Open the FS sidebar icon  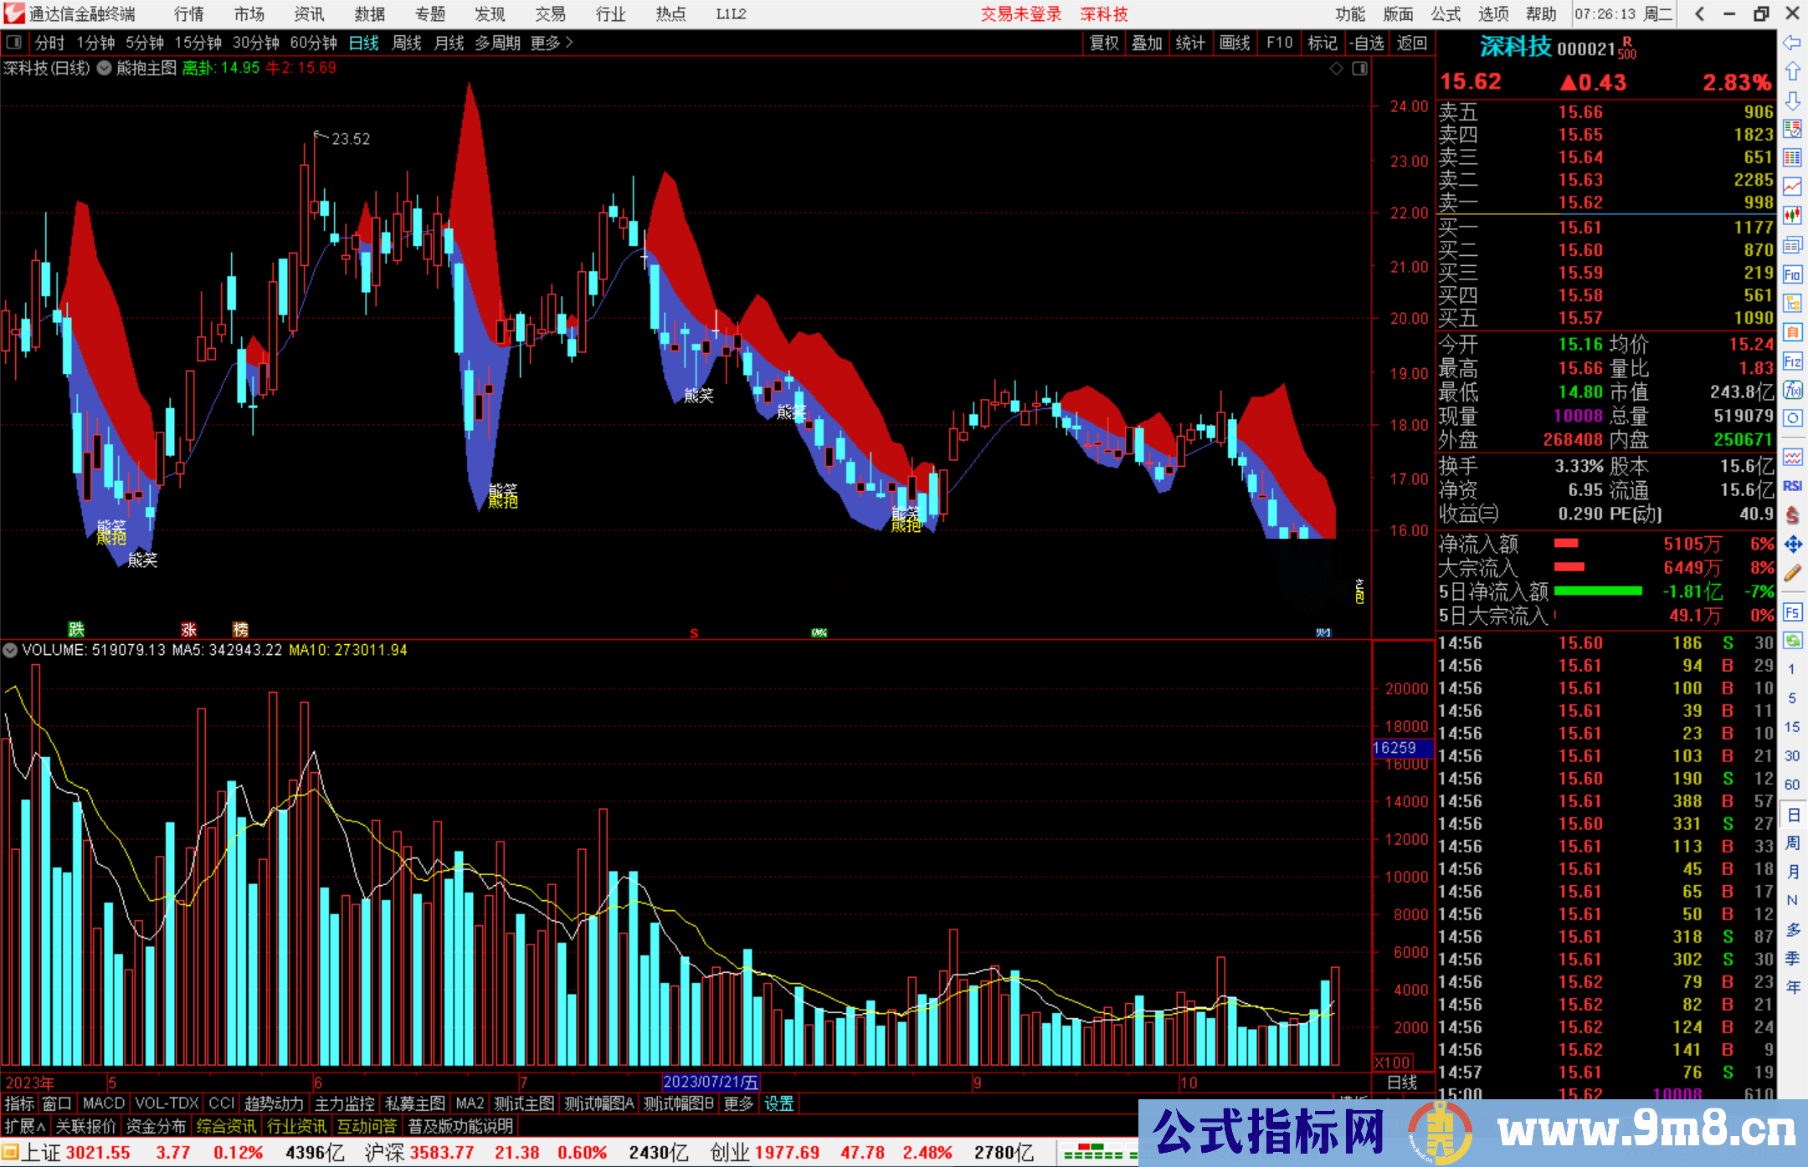point(1792,612)
